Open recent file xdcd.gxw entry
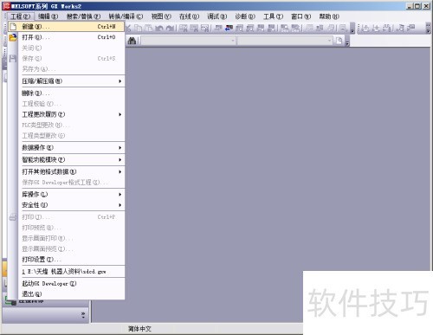 coord(67,272)
